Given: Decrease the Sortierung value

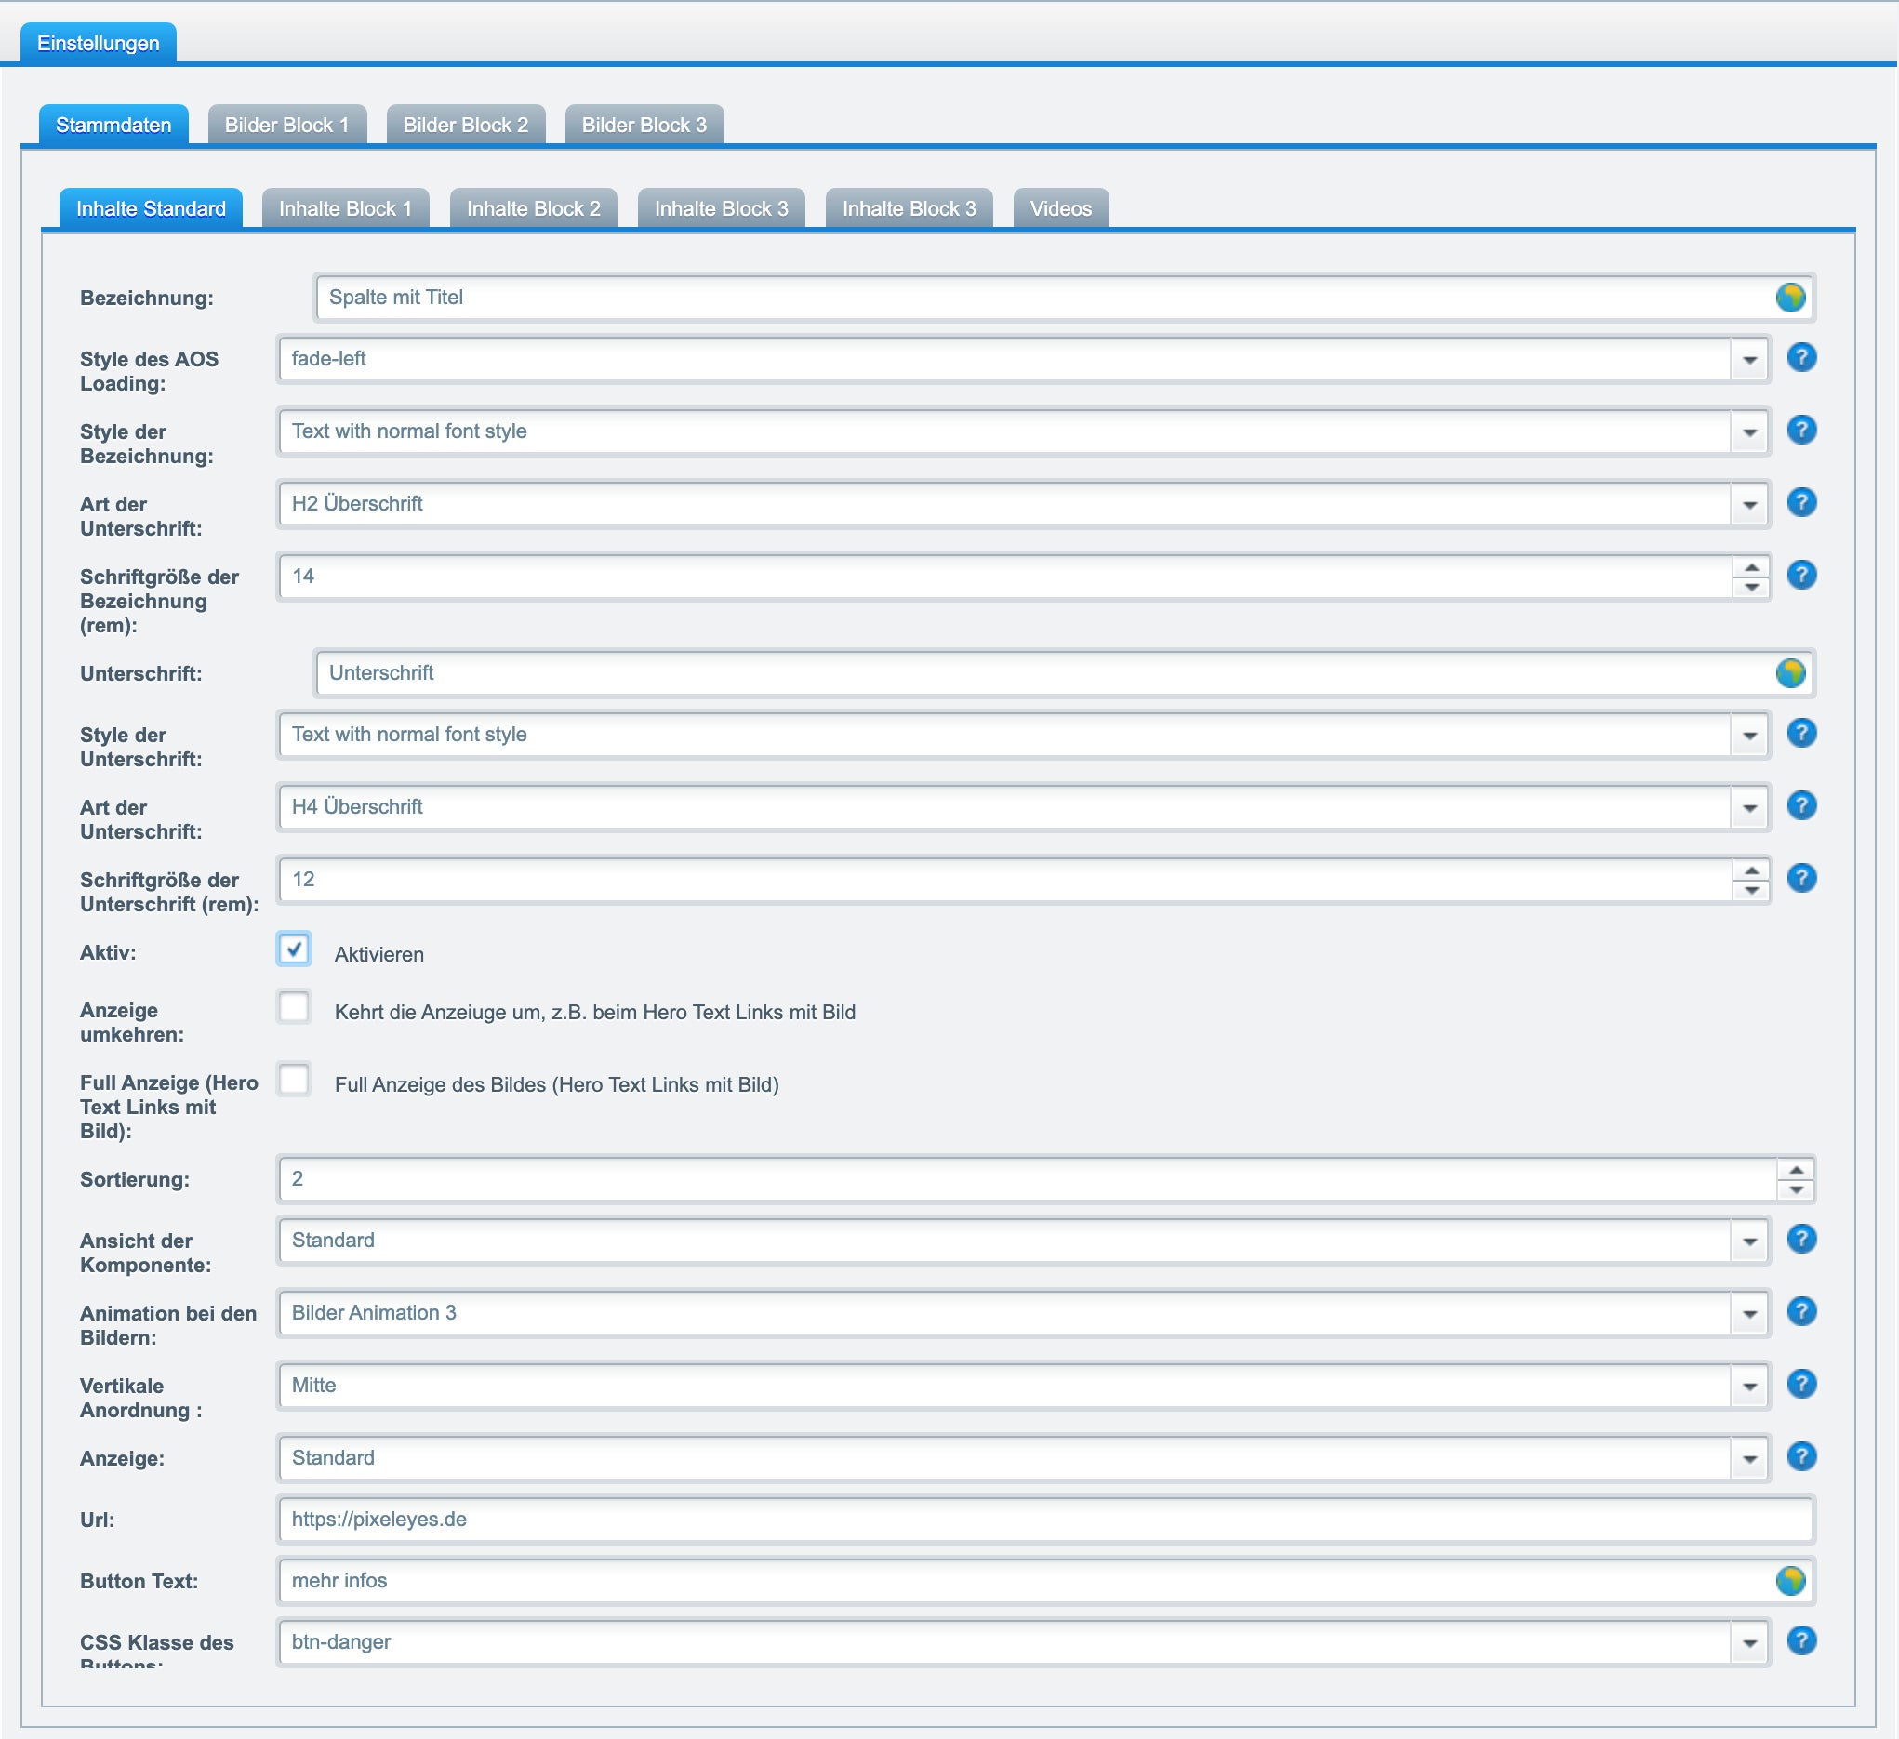Looking at the screenshot, I should click(x=1796, y=1189).
